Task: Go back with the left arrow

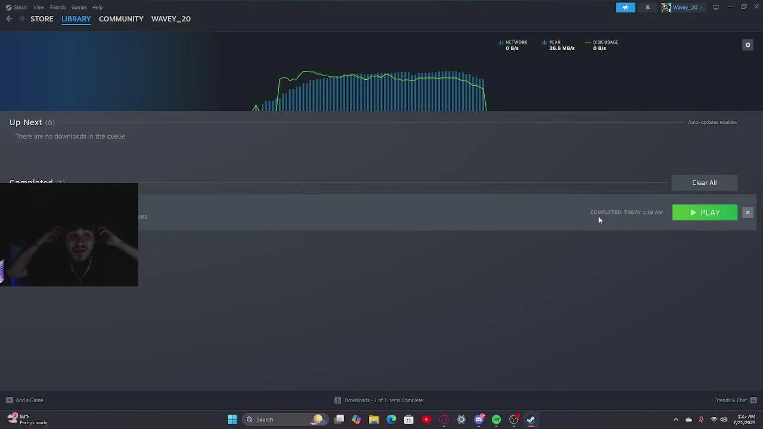Action: (x=9, y=19)
